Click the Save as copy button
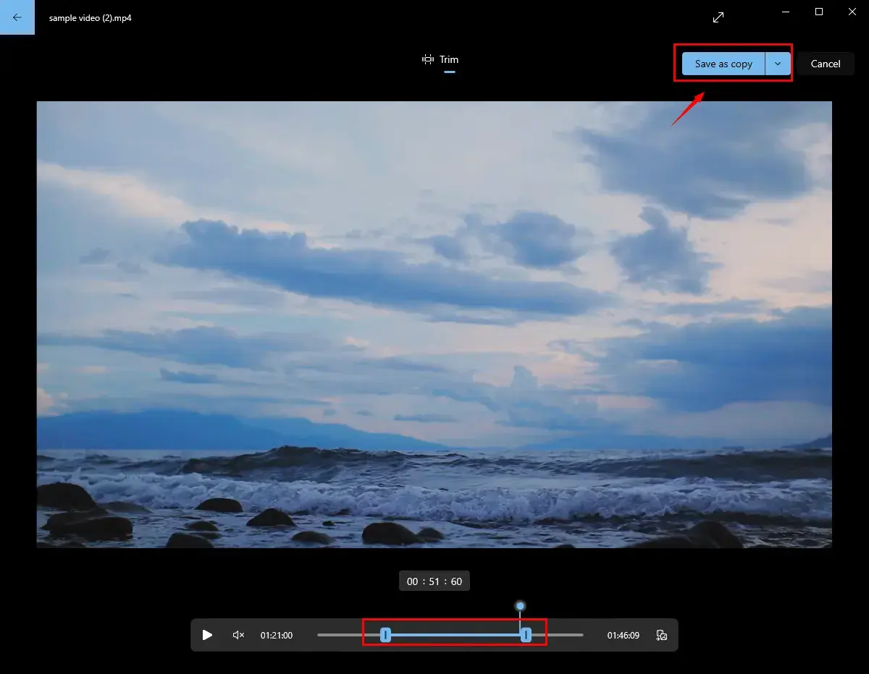The image size is (869, 674). tap(723, 64)
